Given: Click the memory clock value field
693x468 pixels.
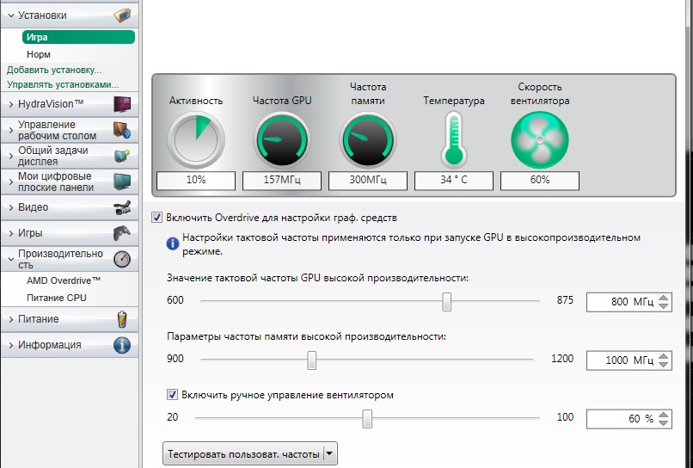Looking at the screenshot, I should point(621,360).
